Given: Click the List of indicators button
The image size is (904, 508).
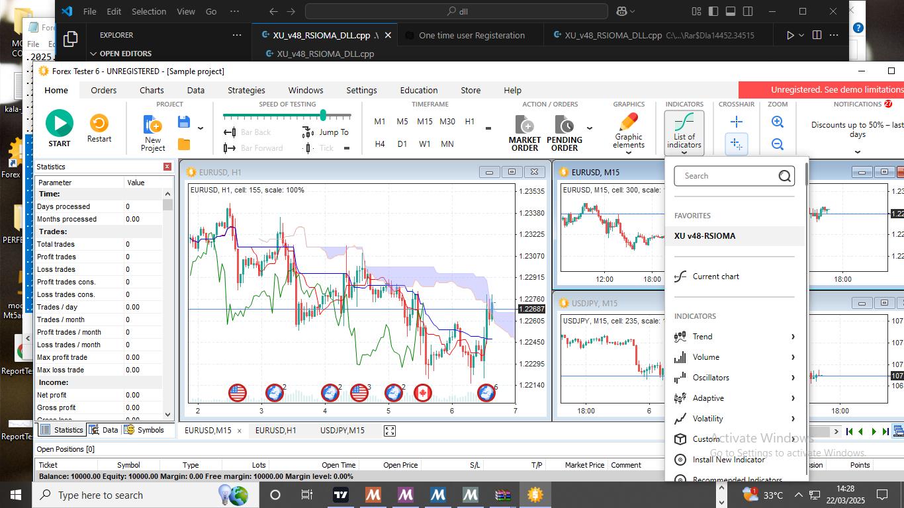Looking at the screenshot, I should point(684,132).
